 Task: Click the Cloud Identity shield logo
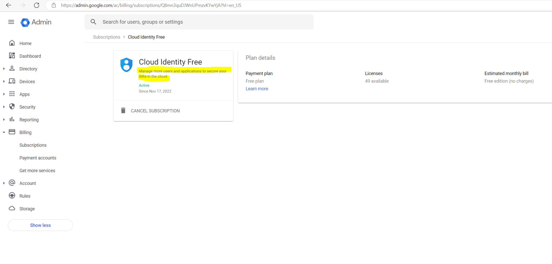click(x=127, y=65)
